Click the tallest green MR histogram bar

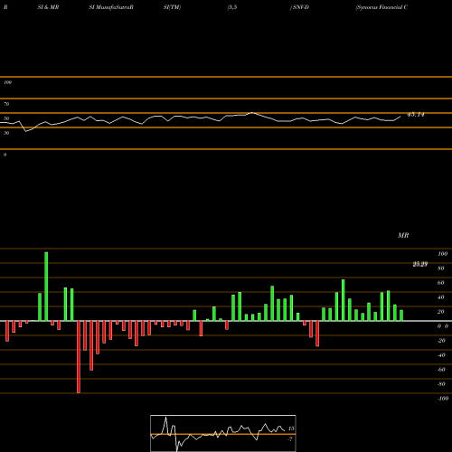coord(46,287)
